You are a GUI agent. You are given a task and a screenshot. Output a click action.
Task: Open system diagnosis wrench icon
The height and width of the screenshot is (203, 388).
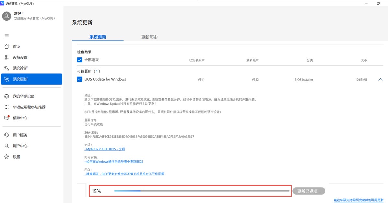click(6, 68)
